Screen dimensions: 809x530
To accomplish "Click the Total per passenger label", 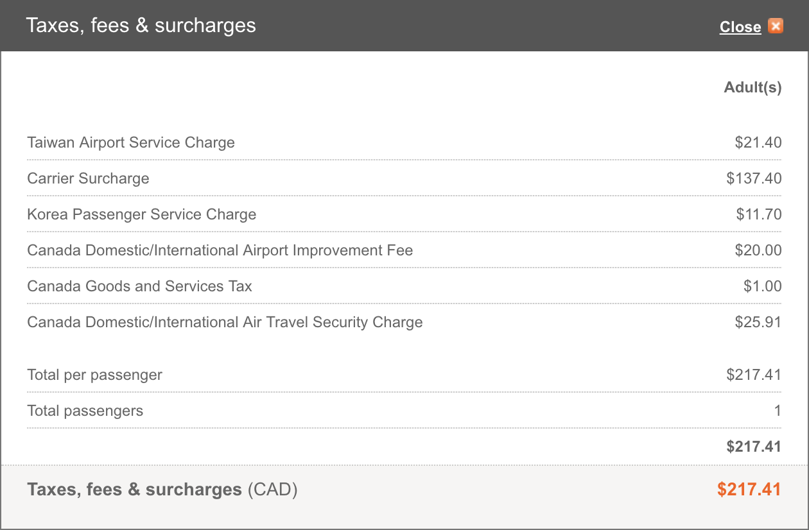I will pyautogui.click(x=94, y=375).
